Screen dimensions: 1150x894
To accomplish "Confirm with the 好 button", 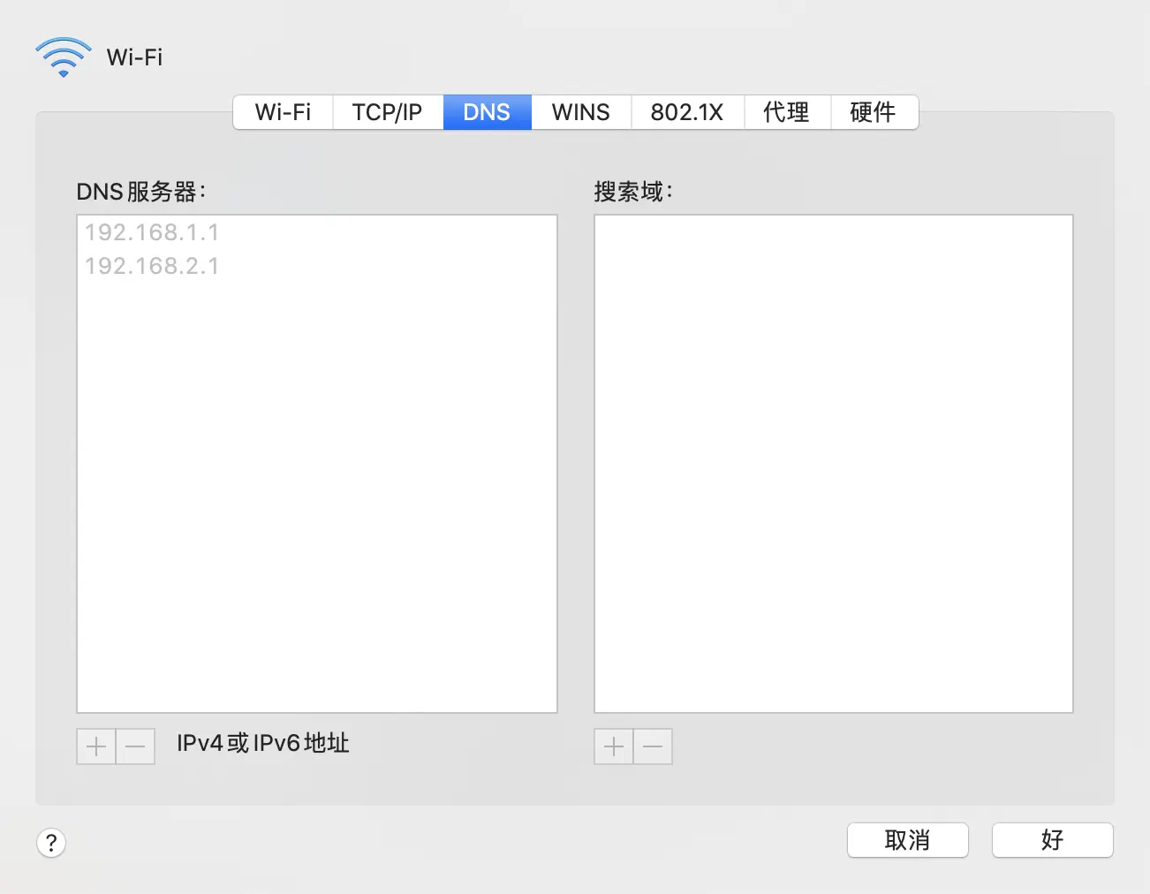I will [x=1052, y=840].
